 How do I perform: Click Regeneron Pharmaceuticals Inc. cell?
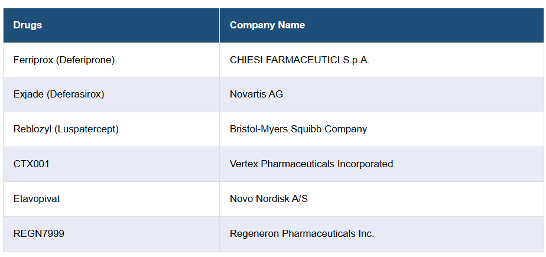(302, 234)
